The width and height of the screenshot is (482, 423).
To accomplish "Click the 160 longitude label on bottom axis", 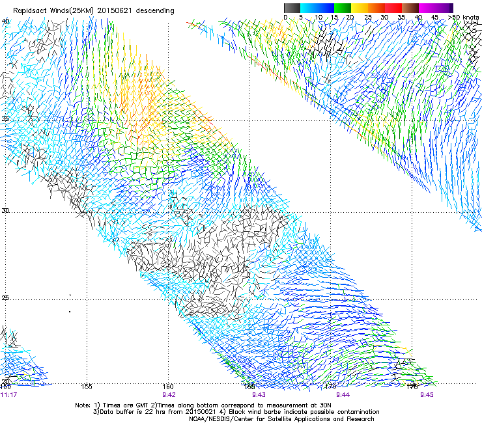I will tap(168, 387).
